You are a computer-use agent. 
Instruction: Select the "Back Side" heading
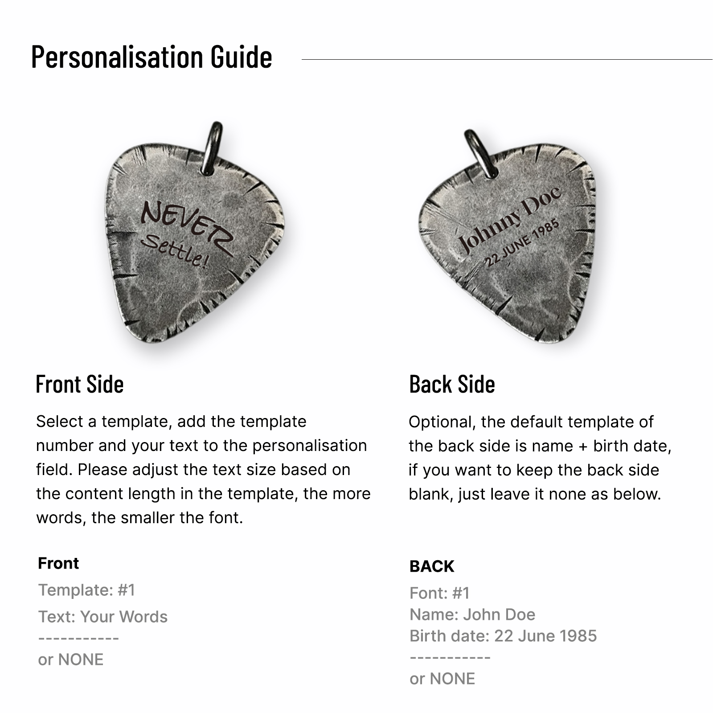pos(452,384)
